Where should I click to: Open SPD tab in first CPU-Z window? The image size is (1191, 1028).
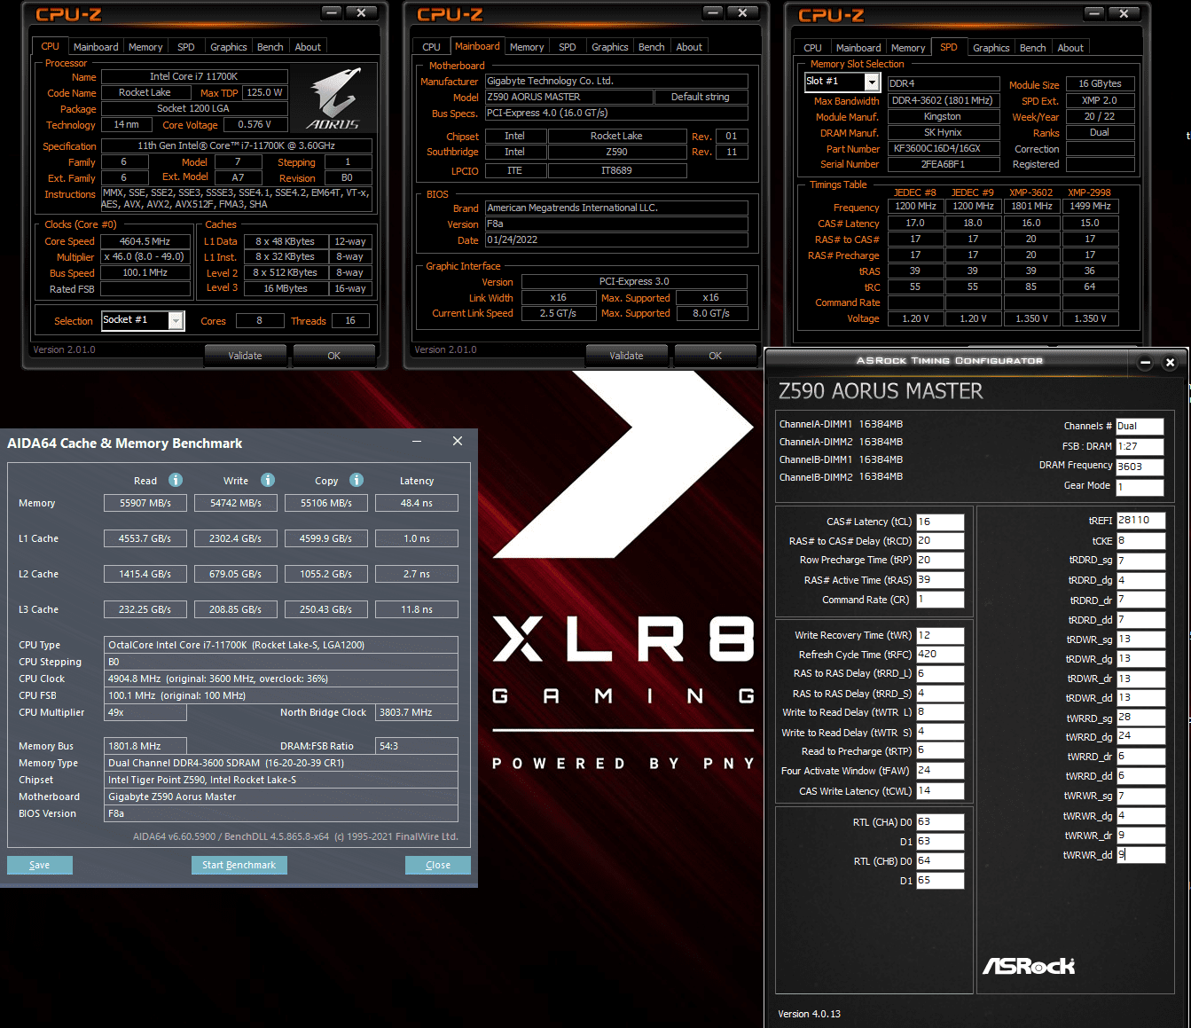pos(186,47)
